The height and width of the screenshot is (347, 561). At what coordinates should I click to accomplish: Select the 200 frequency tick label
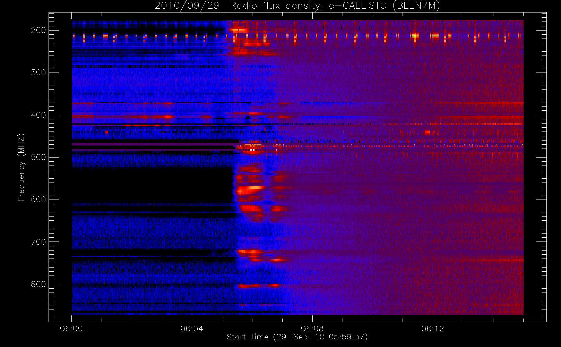[38, 30]
